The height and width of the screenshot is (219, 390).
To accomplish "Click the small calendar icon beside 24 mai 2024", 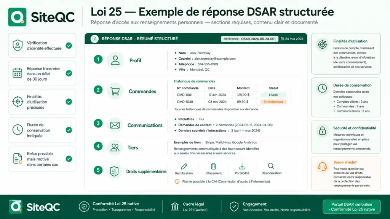I will (x=282, y=39).
